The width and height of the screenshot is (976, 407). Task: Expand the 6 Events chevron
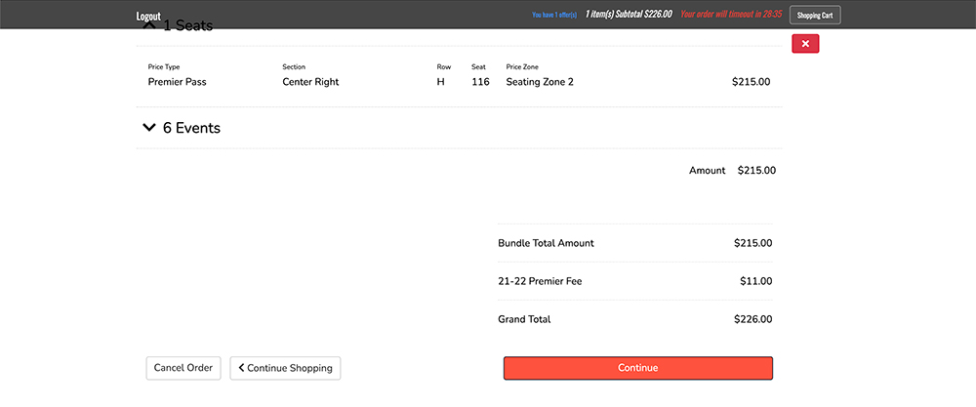[149, 128]
